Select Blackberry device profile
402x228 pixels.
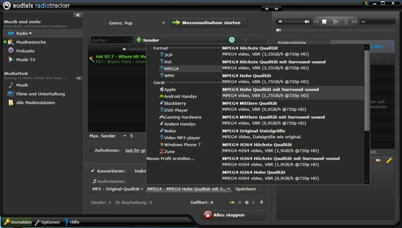click(x=173, y=103)
